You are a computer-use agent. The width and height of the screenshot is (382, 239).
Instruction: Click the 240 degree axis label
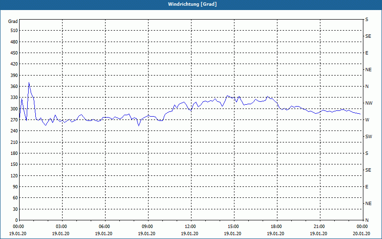(14, 131)
